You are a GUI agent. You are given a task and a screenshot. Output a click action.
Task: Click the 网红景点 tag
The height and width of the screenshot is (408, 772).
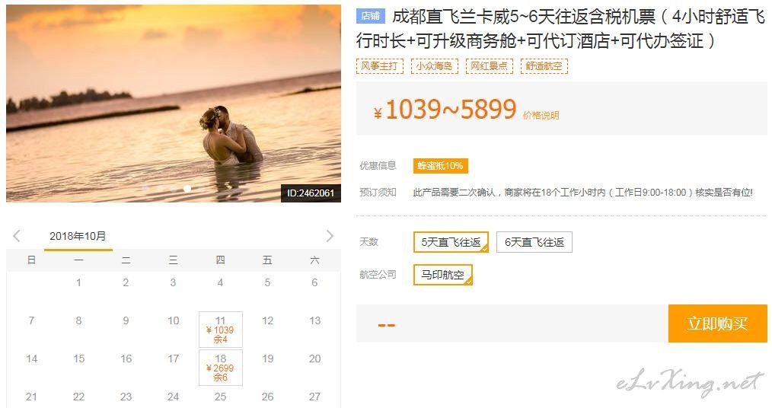[490, 66]
